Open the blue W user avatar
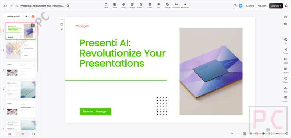 point(240,6)
